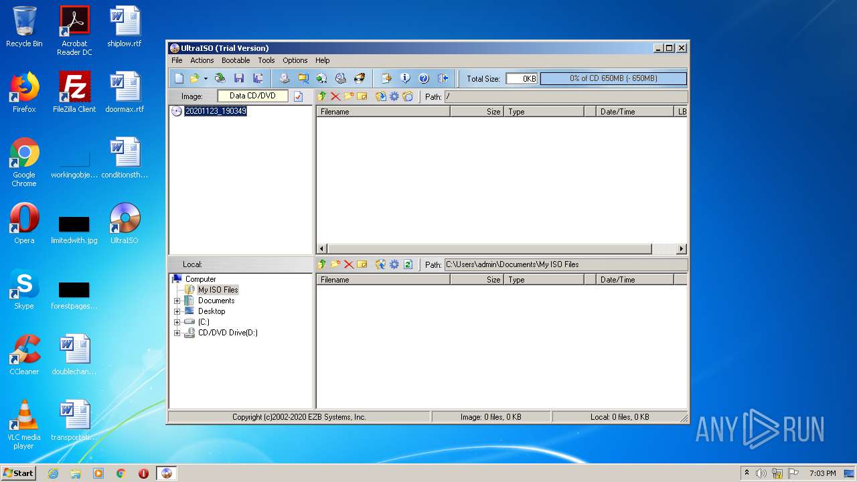The height and width of the screenshot is (482, 857).
Task: Click the Burn CD/DVD Image flame icon
Action: click(x=360, y=78)
